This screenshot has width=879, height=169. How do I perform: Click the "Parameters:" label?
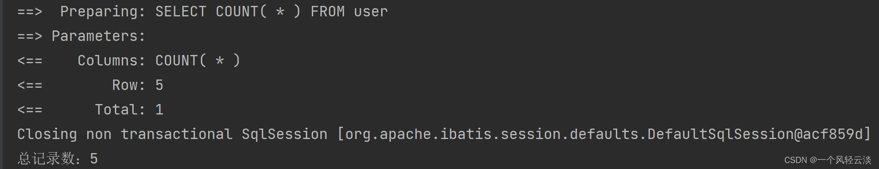pos(99,36)
